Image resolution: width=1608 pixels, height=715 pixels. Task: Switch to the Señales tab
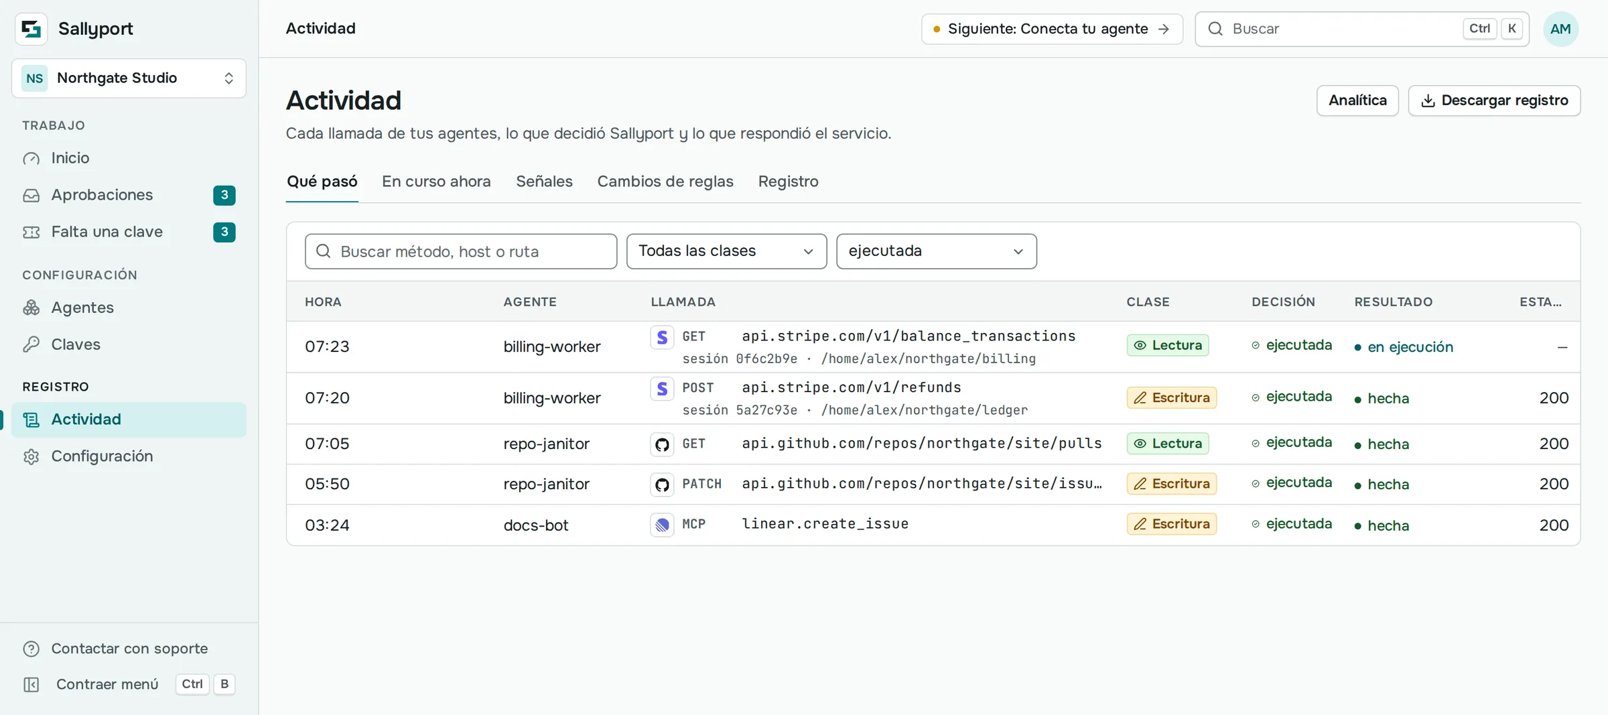[x=544, y=182]
